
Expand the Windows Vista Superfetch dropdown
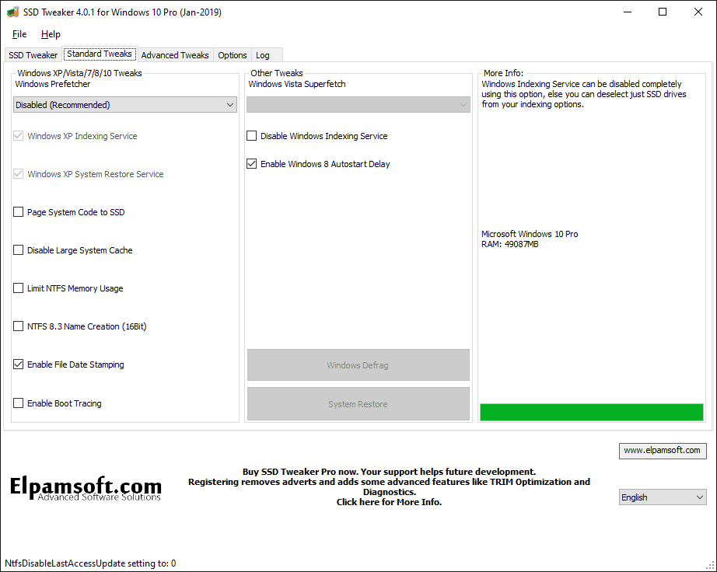tap(358, 105)
